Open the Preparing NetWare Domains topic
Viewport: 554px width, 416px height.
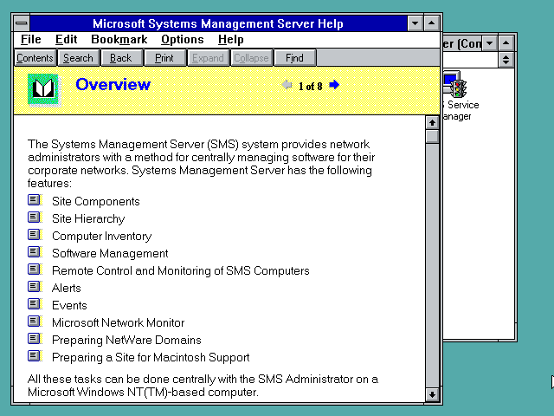(126, 340)
